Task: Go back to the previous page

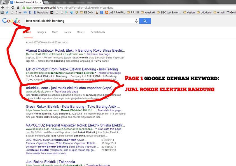Action: point(3,8)
